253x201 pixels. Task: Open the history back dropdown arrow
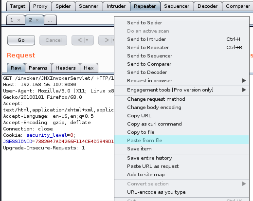87,40
